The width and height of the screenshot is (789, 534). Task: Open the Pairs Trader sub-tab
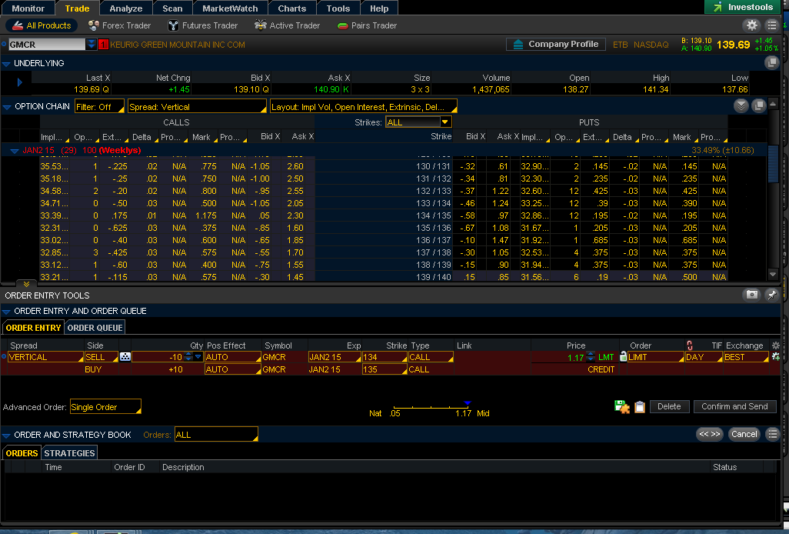point(367,25)
